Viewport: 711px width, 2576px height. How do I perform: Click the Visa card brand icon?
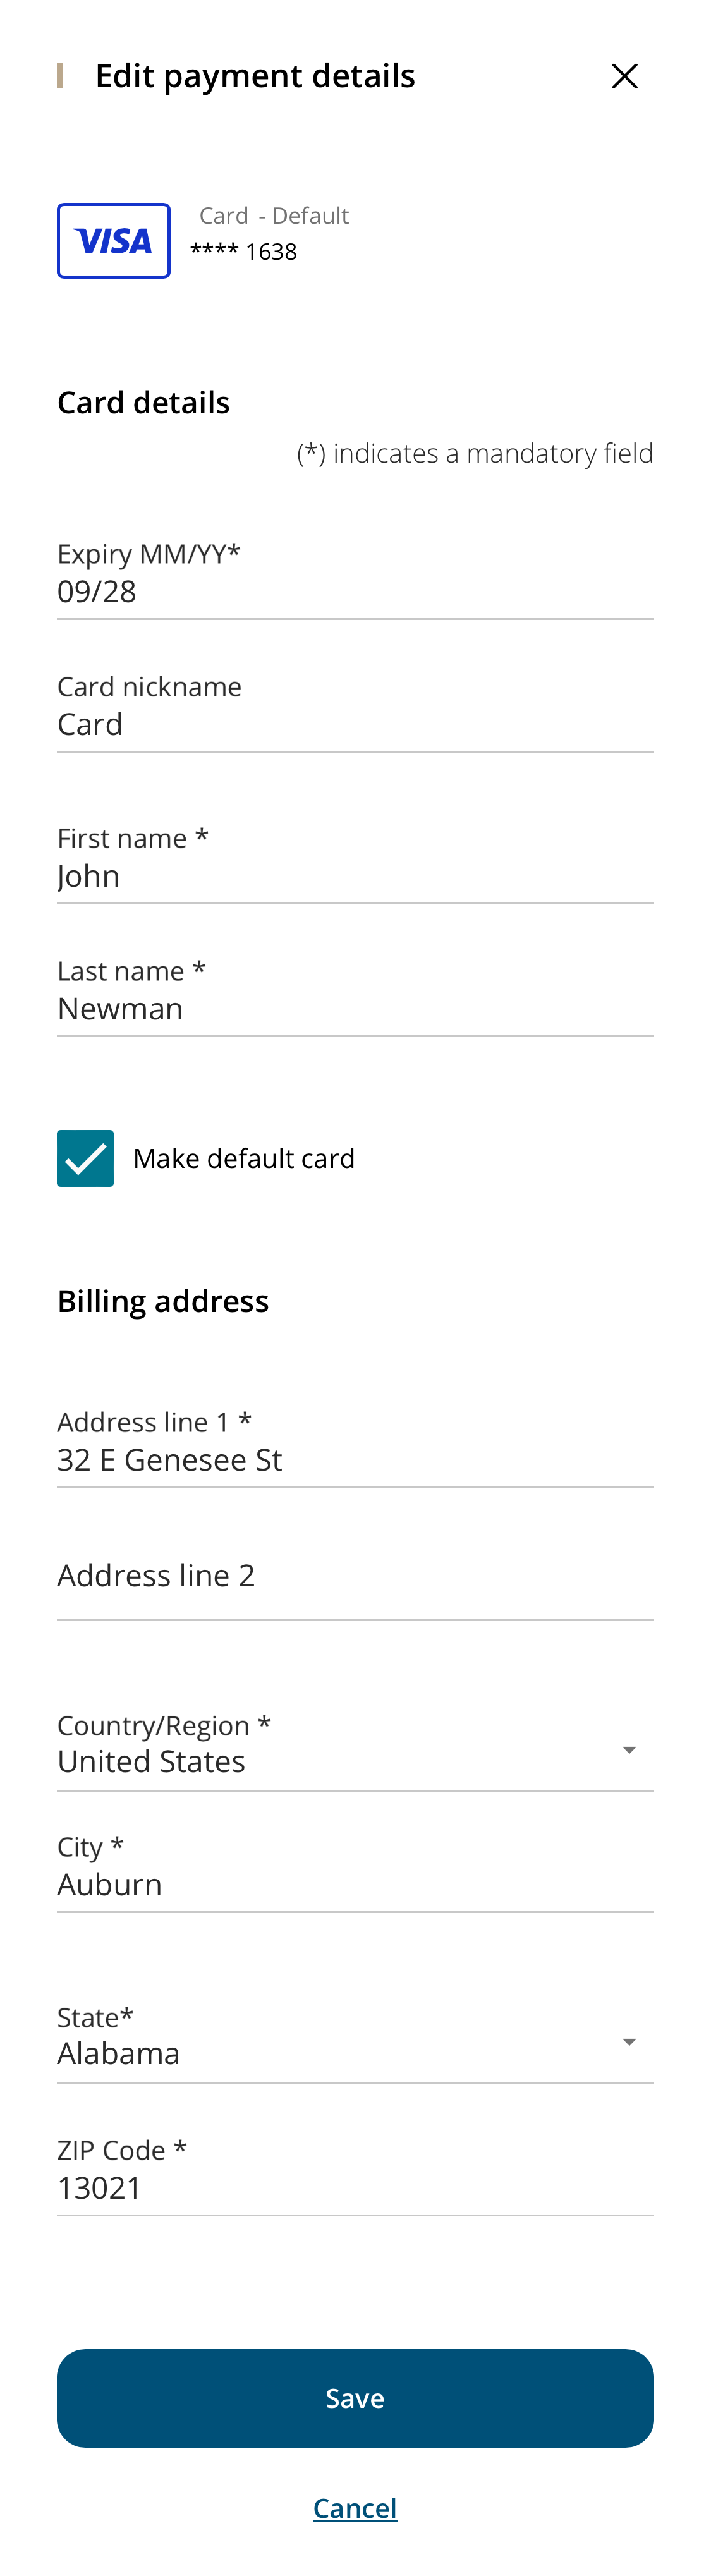click(113, 240)
